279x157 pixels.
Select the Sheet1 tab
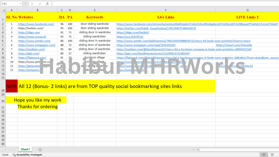(x=25, y=149)
